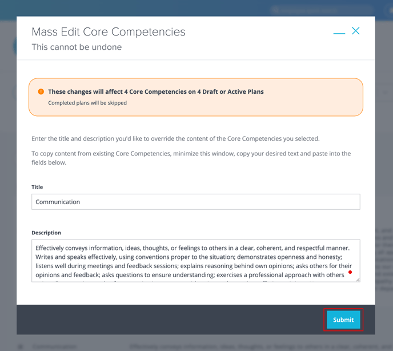The width and height of the screenshot is (393, 351).
Task: Submit the mass edit changes
Action: (x=343, y=320)
